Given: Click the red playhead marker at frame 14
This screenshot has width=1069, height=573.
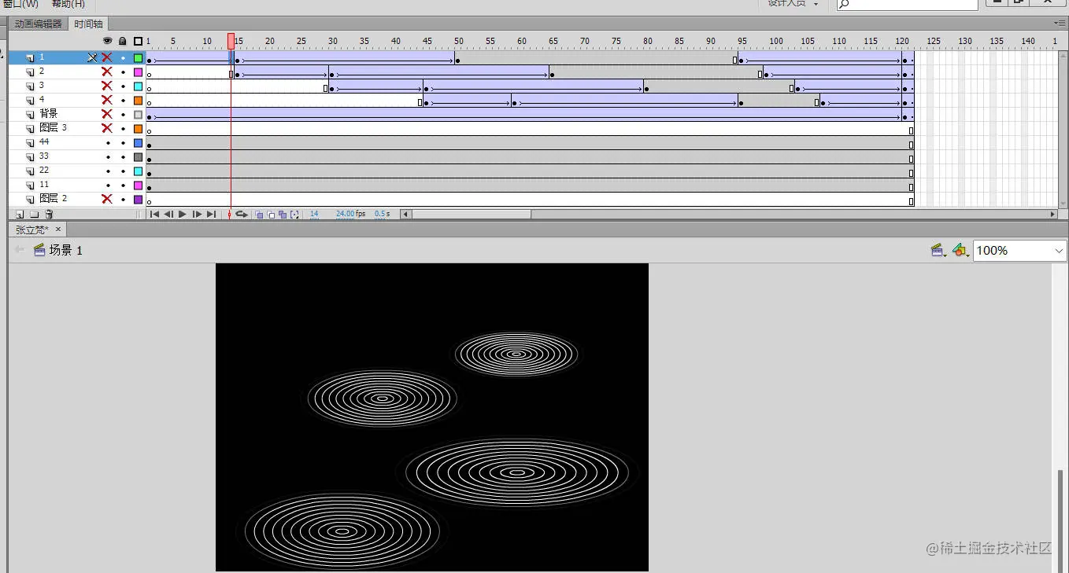Looking at the screenshot, I should tap(231, 41).
